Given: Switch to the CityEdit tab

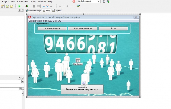Looking at the screenshot, I should coord(57,11).
